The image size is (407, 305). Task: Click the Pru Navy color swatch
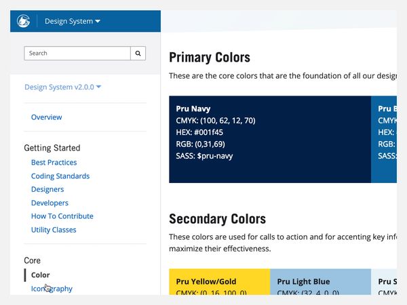(270, 139)
